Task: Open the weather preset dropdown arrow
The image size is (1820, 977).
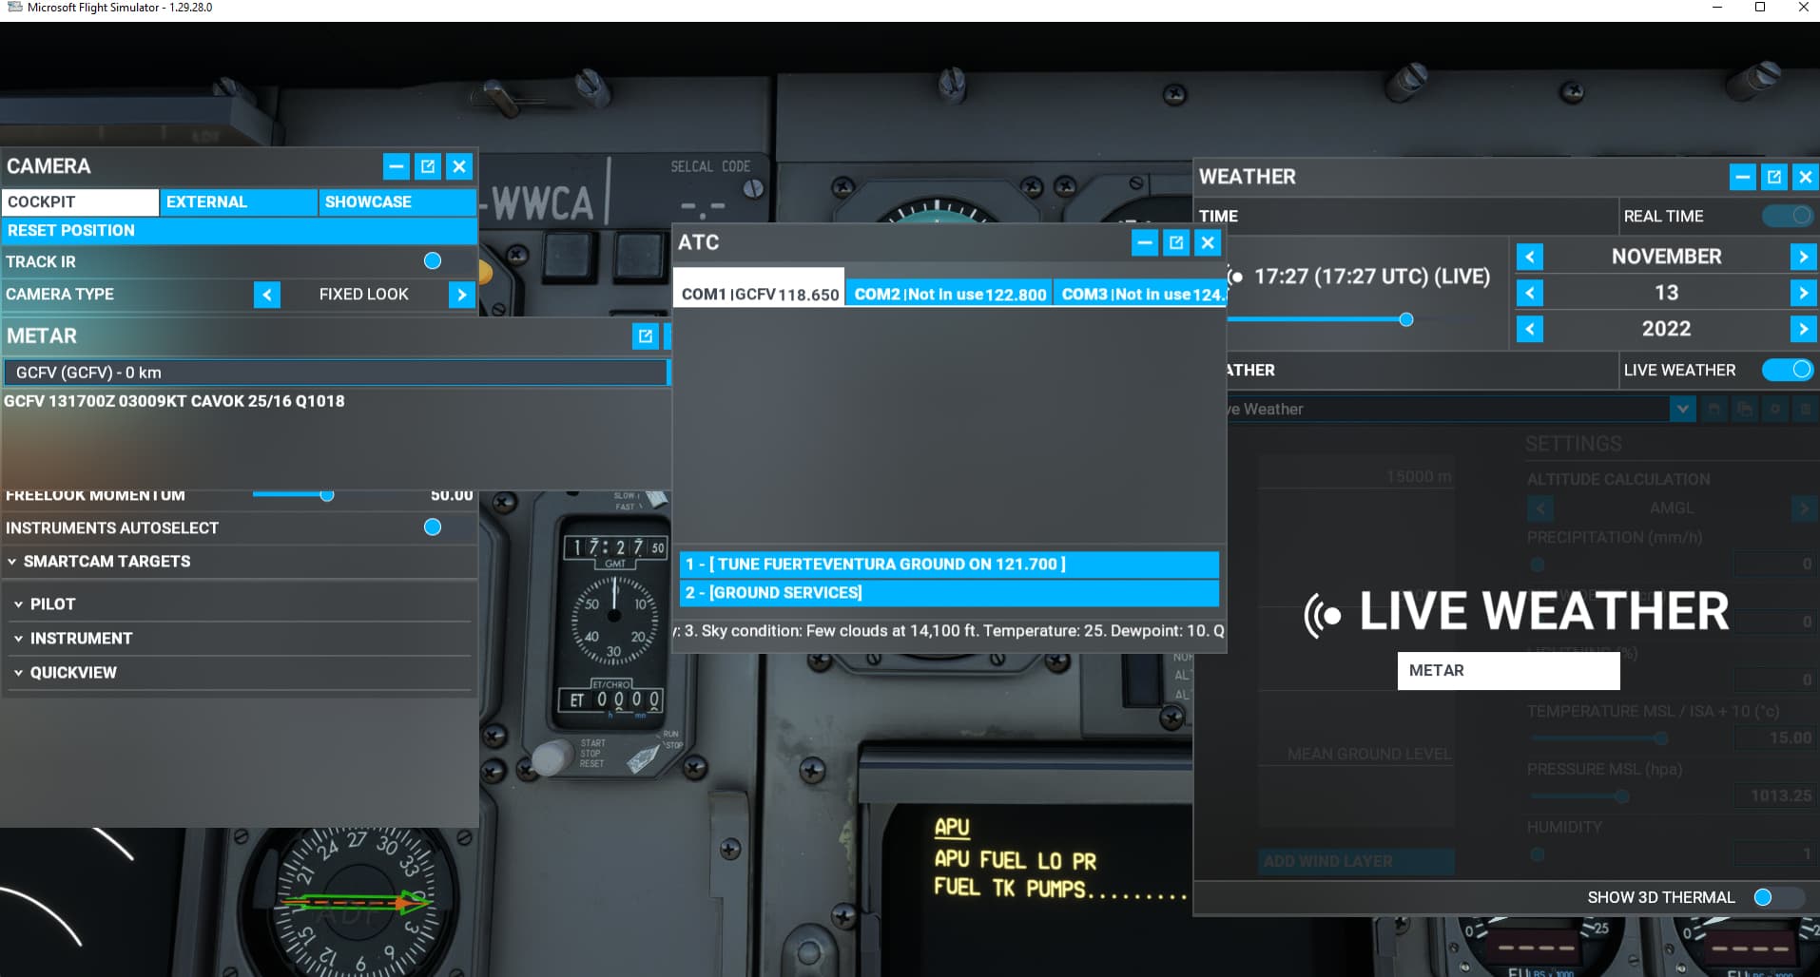Action: pyautogui.click(x=1683, y=409)
